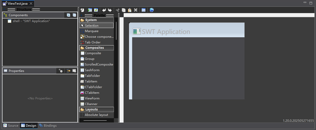Open dropdown arrow beside globe icon
The image size is (316, 130).
(157, 10)
